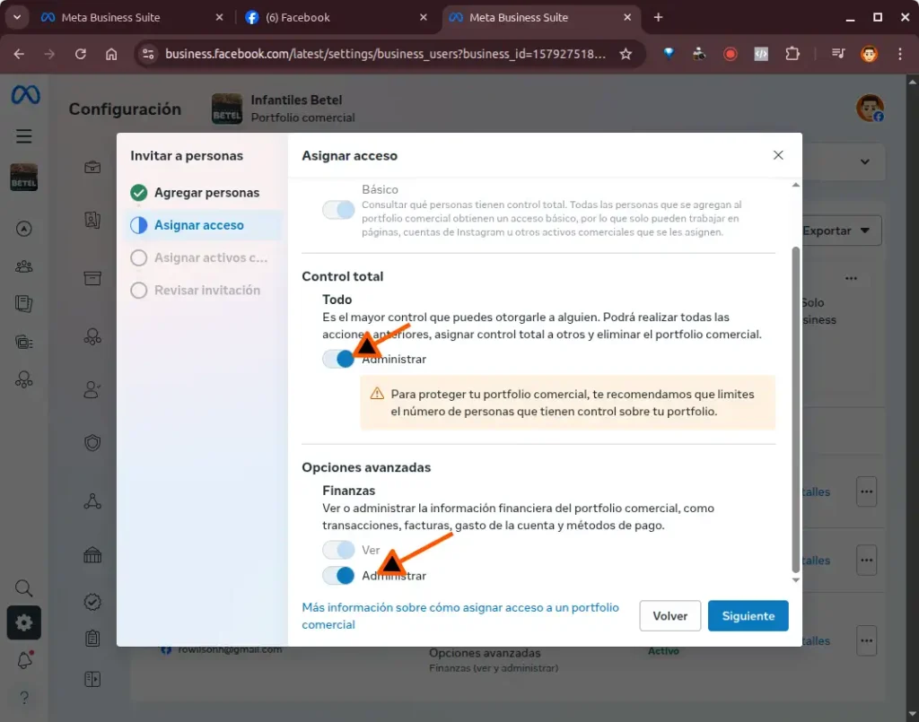This screenshot has width=919, height=722.
Task: Toggle Finanzas Administrar switch
Action: click(339, 576)
